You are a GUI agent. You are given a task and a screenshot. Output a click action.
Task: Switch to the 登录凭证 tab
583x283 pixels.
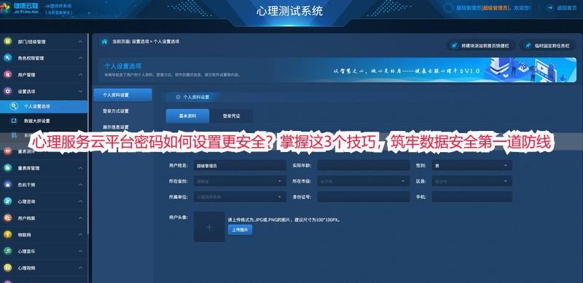(231, 116)
